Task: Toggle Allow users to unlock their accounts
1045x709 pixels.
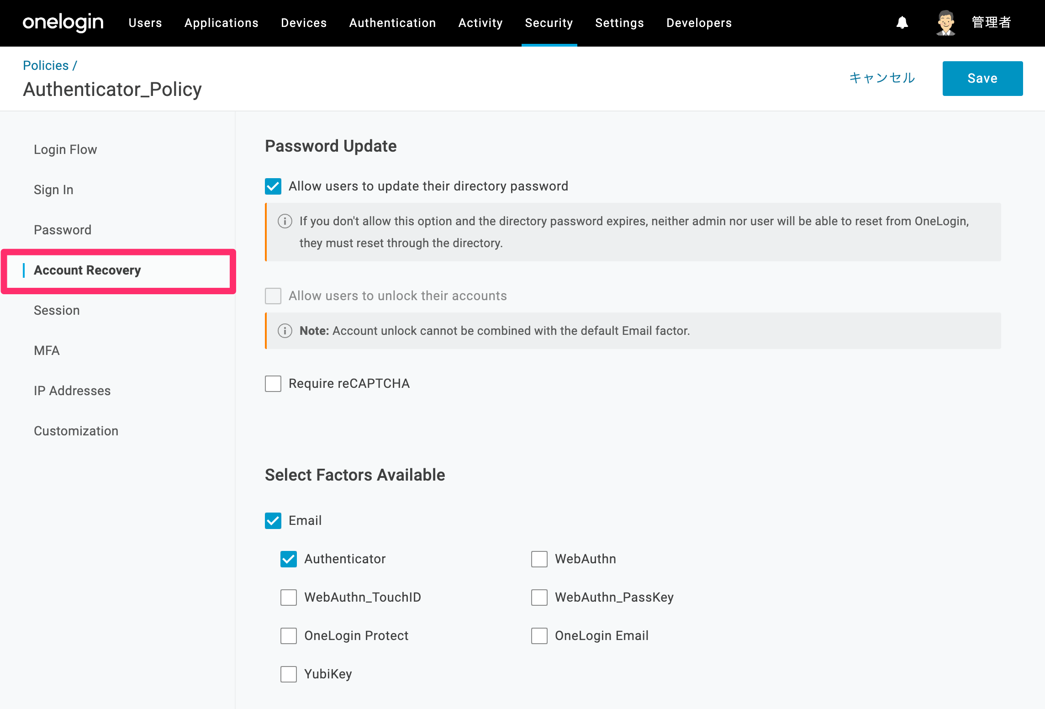Action: [x=273, y=296]
